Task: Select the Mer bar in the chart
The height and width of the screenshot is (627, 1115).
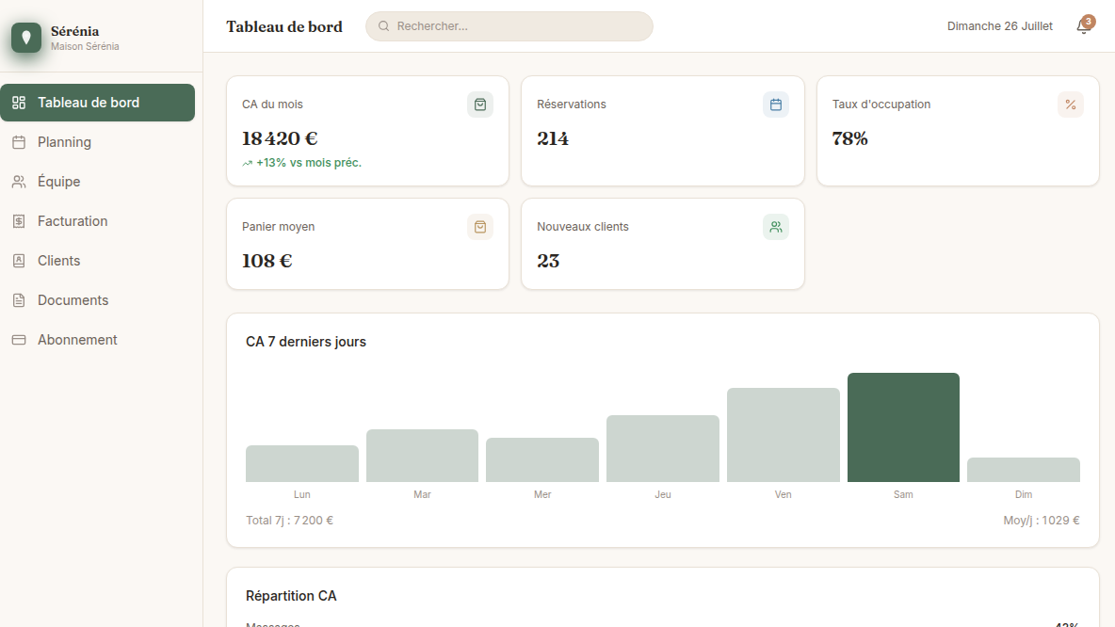Action: (x=542, y=460)
